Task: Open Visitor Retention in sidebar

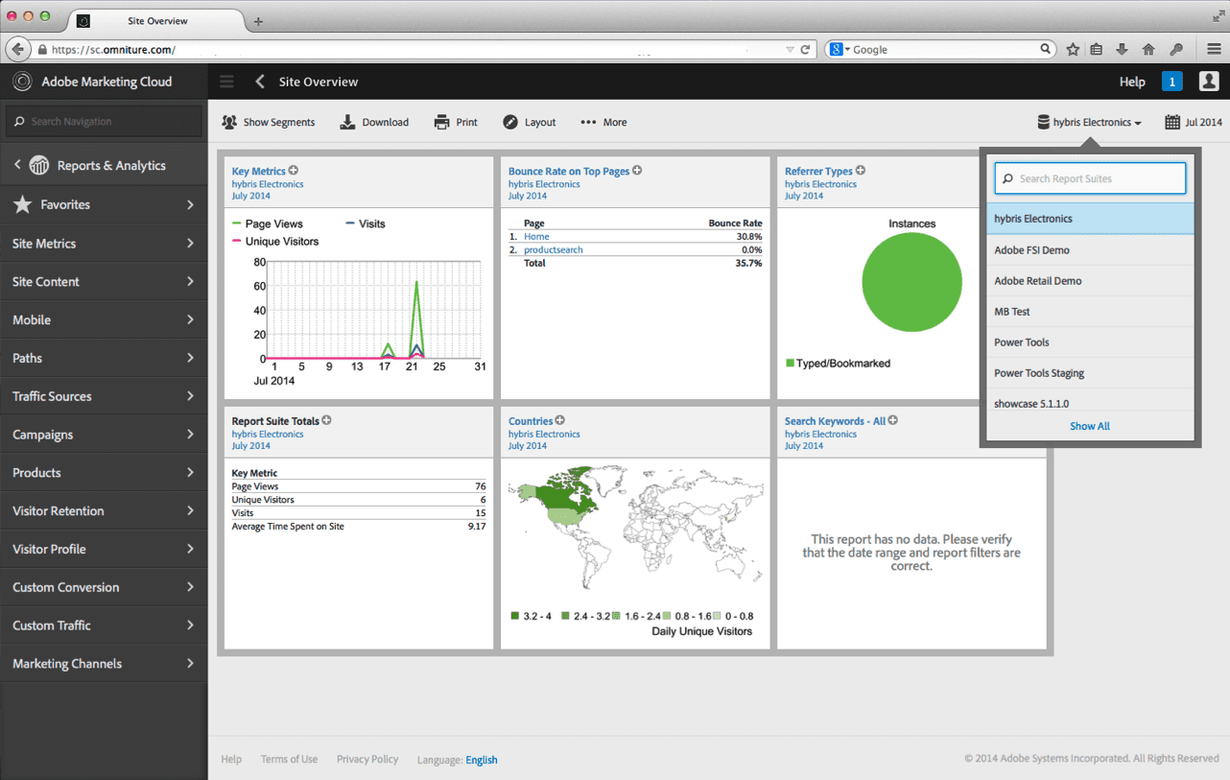Action: tap(104, 510)
